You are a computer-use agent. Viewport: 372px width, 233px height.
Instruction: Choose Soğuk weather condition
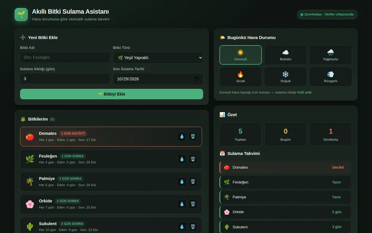click(x=286, y=77)
